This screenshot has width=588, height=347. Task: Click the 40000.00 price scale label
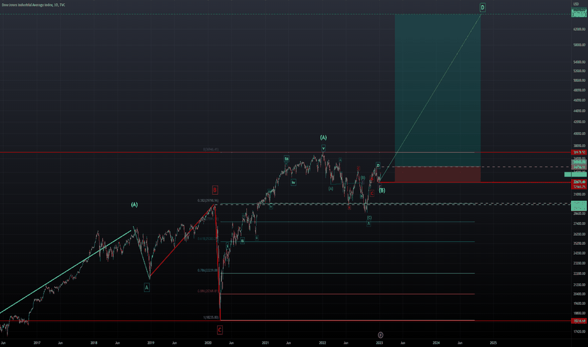point(579,134)
